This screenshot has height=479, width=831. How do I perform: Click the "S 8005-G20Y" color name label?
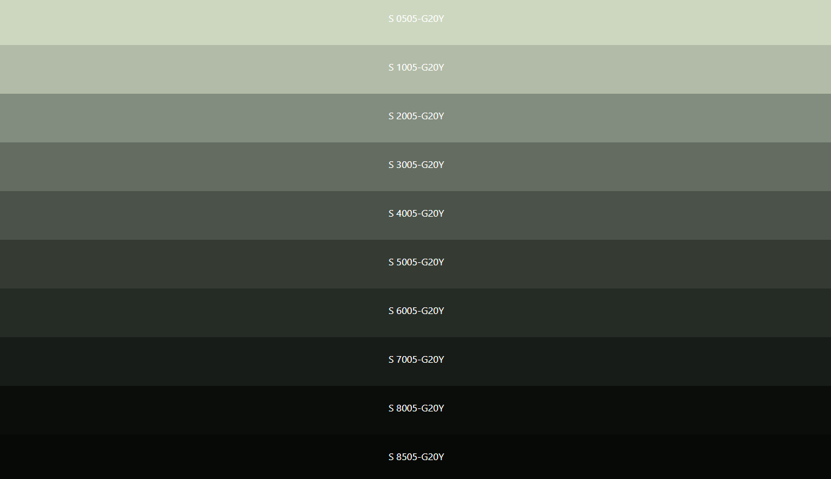(x=416, y=408)
